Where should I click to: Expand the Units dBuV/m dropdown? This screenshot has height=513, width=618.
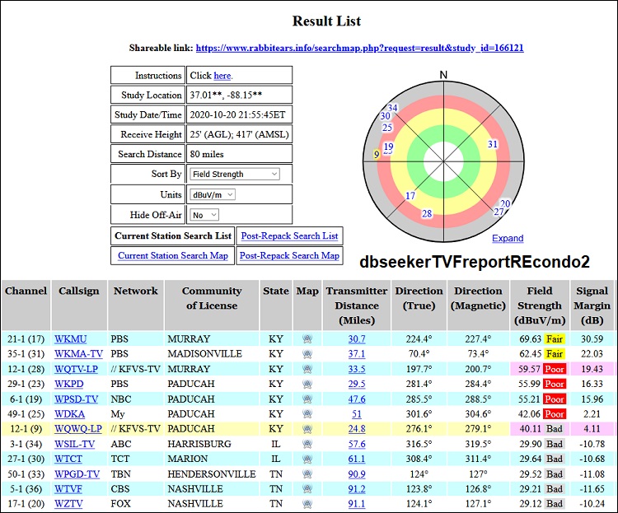point(213,194)
